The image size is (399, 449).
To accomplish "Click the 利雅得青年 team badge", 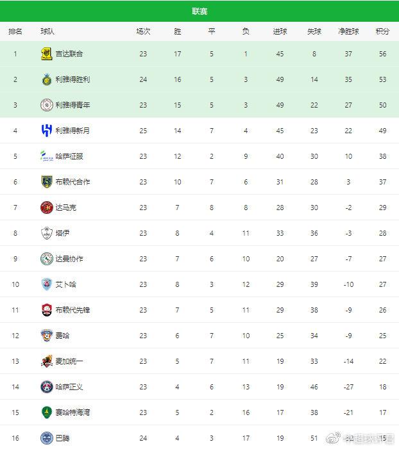I will pyautogui.click(x=46, y=105).
